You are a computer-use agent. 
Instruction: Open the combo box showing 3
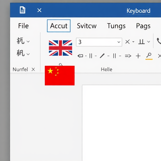tap(99, 42)
